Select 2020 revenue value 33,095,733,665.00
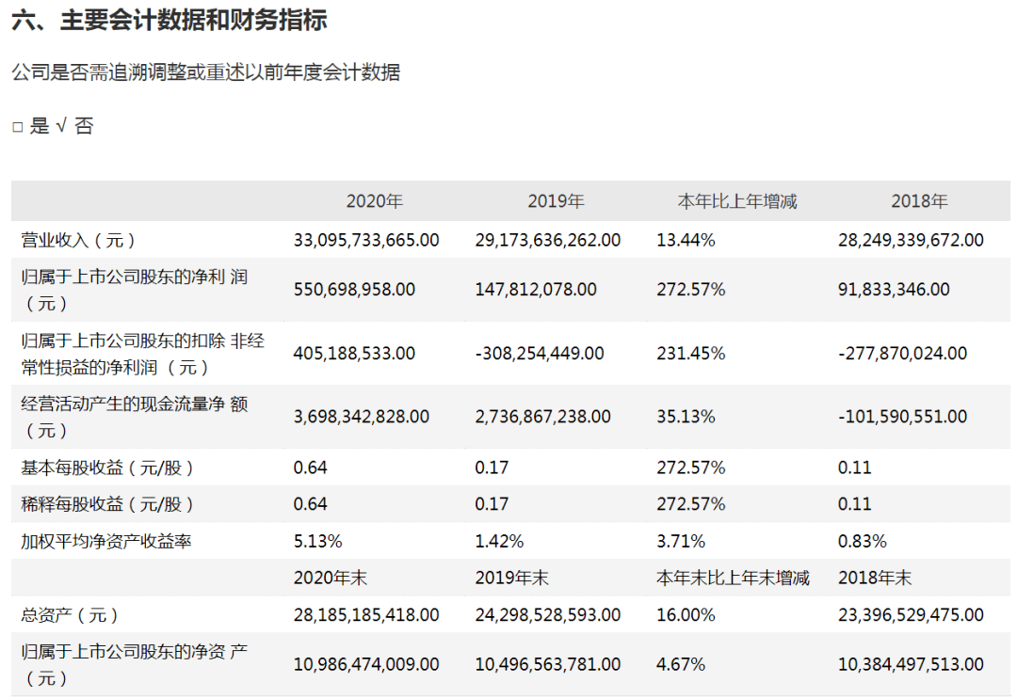This screenshot has width=1017, height=698. click(x=366, y=240)
